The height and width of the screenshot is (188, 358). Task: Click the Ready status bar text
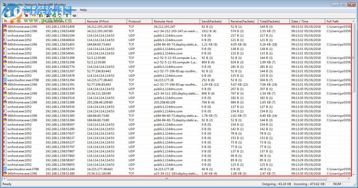click(x=7, y=184)
